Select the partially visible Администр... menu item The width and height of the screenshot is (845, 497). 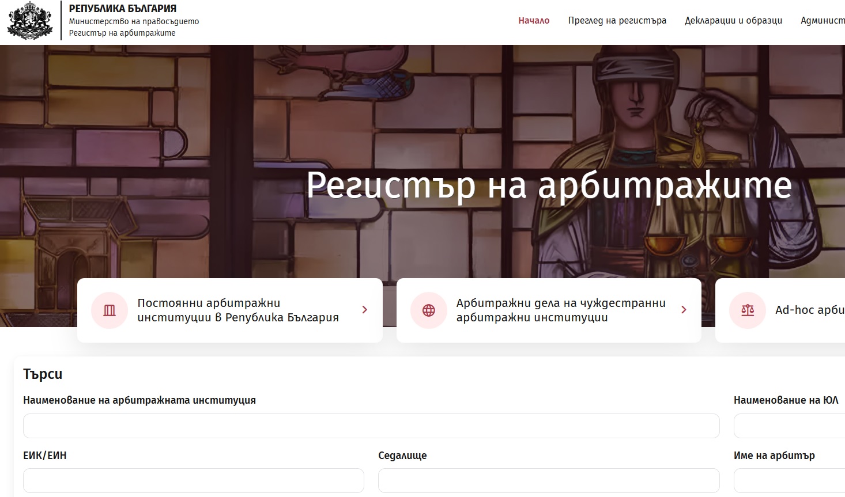823,21
